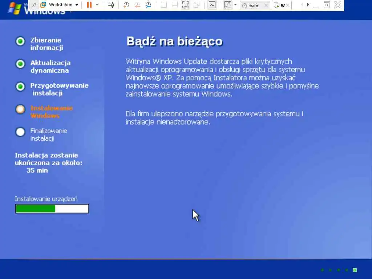The height and width of the screenshot is (279, 372).
Task: Restore the VM window size
Action: click(x=327, y=5)
